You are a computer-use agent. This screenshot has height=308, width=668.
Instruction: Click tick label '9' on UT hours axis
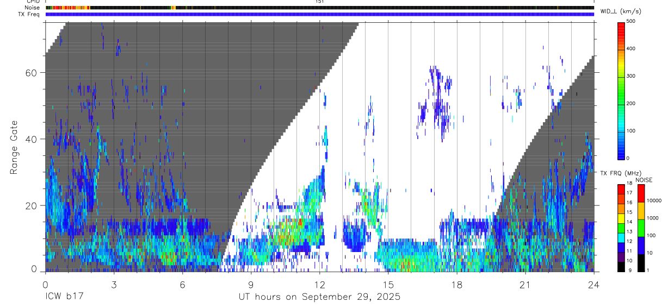251,285
